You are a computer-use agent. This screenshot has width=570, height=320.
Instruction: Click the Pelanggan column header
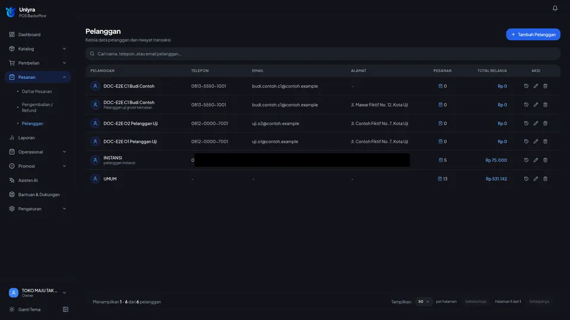tap(102, 71)
